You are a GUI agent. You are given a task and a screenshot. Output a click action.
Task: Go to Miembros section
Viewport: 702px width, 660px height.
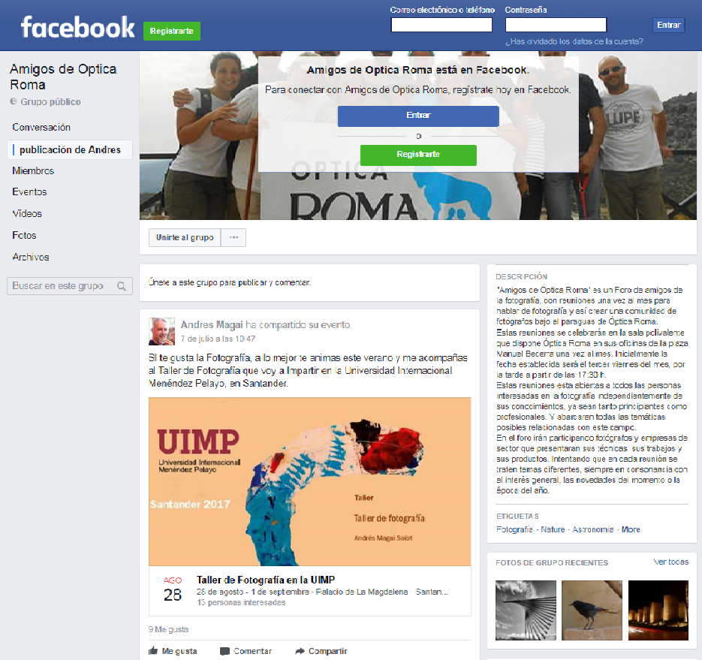(x=33, y=170)
